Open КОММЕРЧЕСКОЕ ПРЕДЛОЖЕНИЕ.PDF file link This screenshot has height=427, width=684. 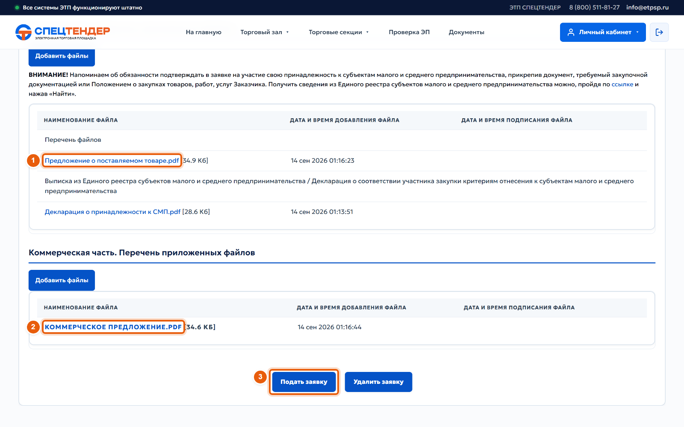(x=113, y=327)
